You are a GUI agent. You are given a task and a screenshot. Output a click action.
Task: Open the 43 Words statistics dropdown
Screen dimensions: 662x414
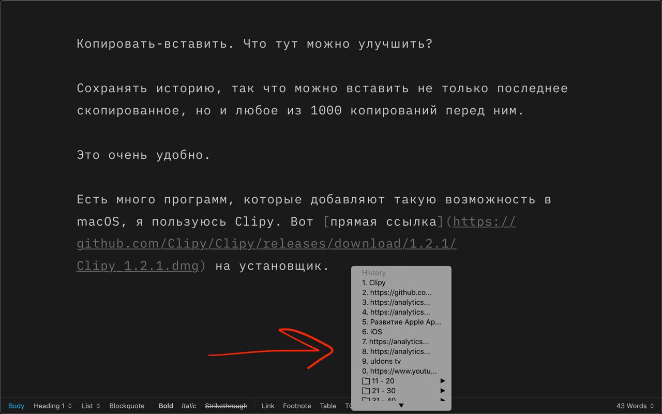635,406
